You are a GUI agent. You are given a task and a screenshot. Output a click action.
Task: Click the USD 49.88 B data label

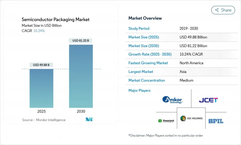41,65
